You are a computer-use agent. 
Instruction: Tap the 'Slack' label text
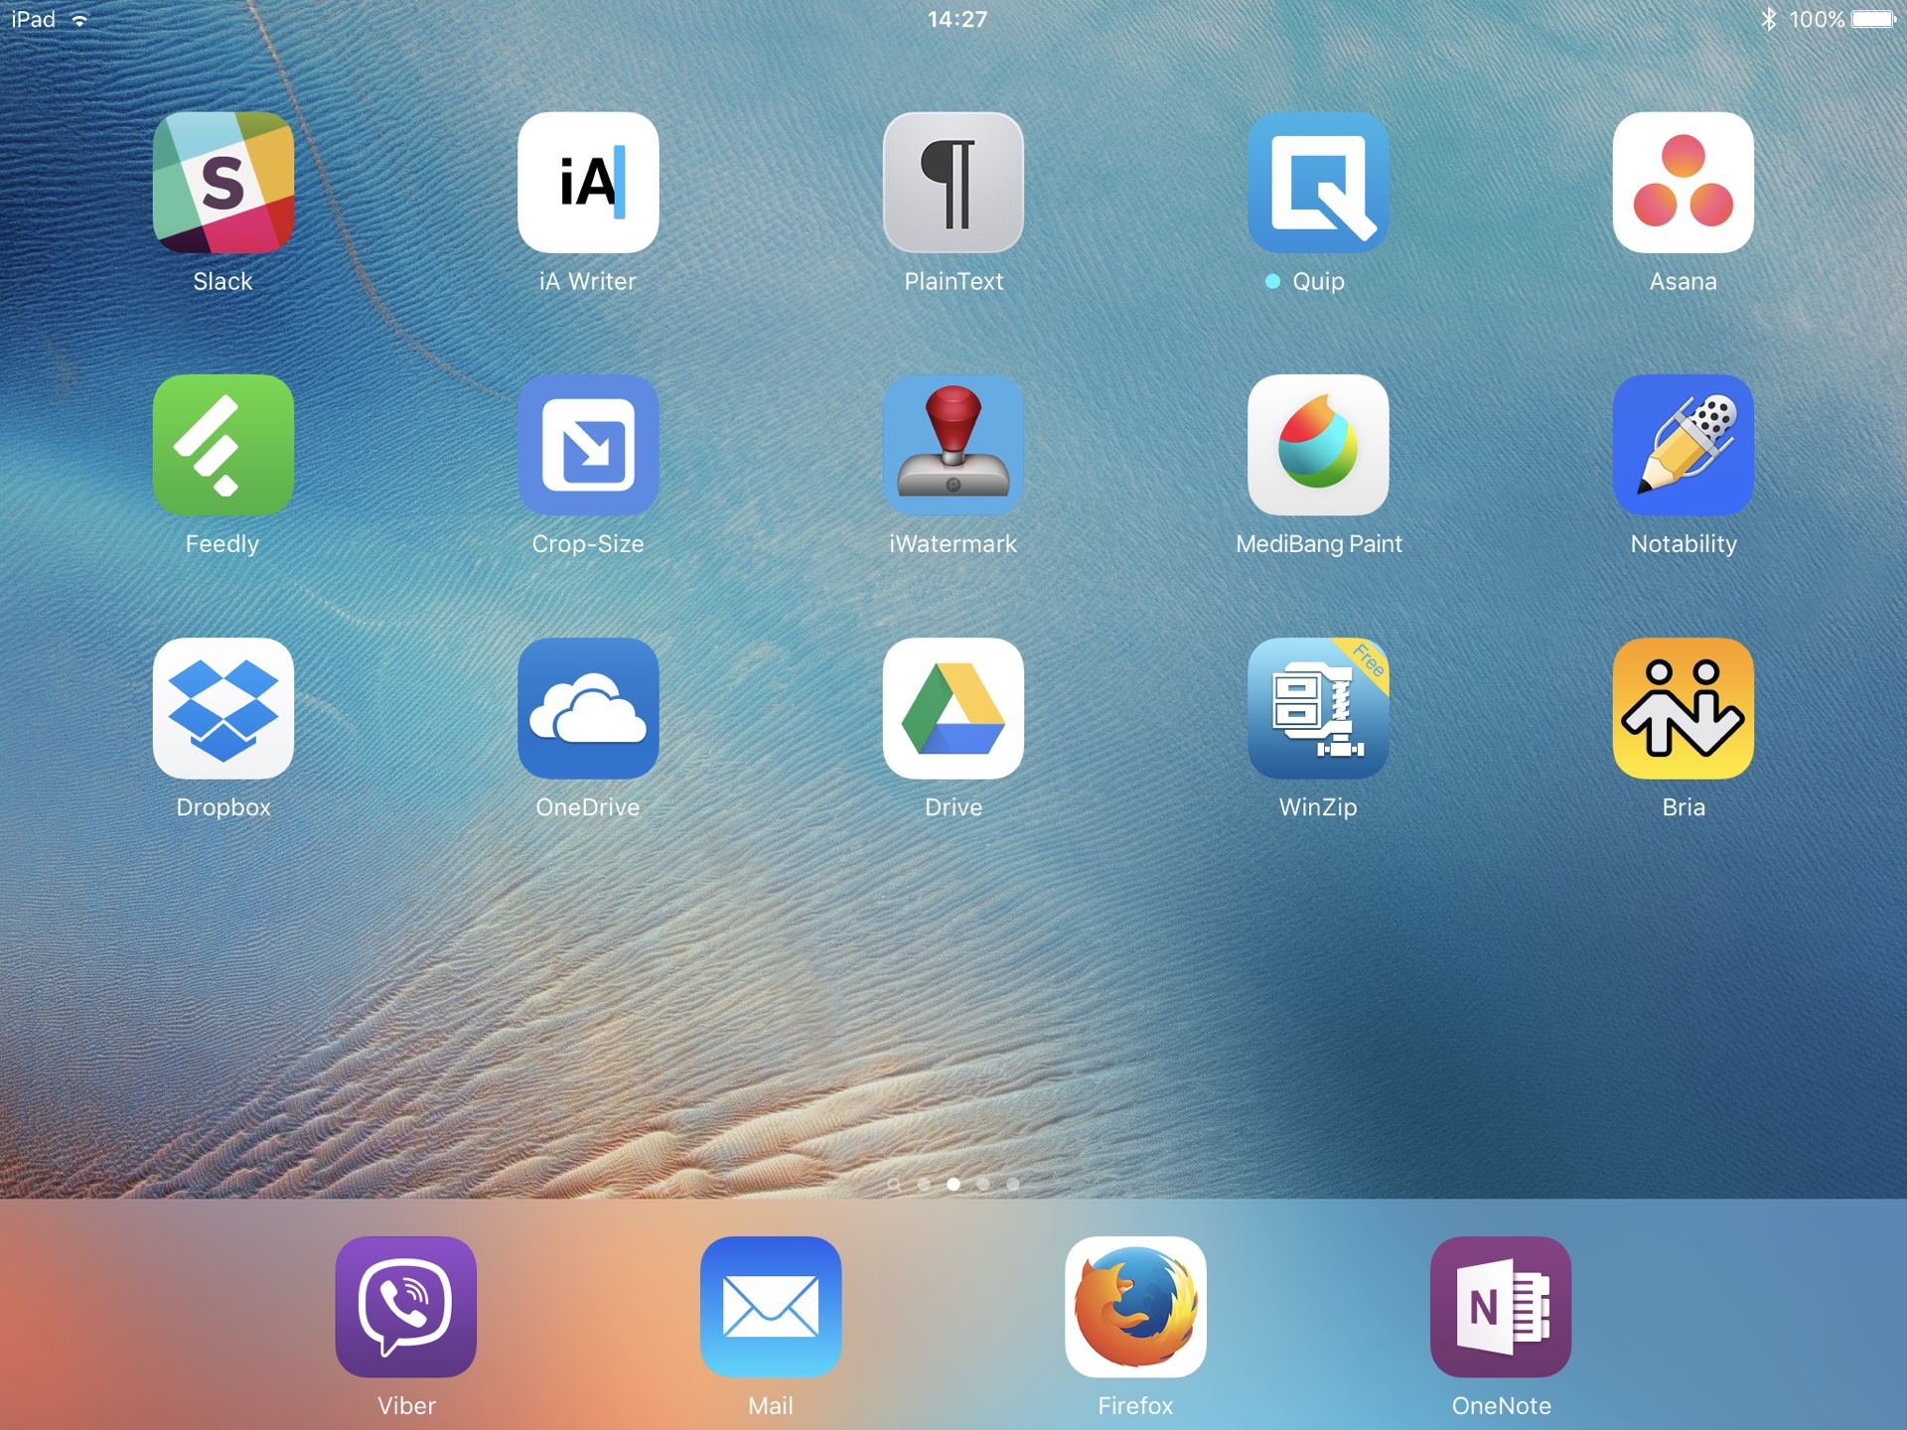[x=222, y=281]
